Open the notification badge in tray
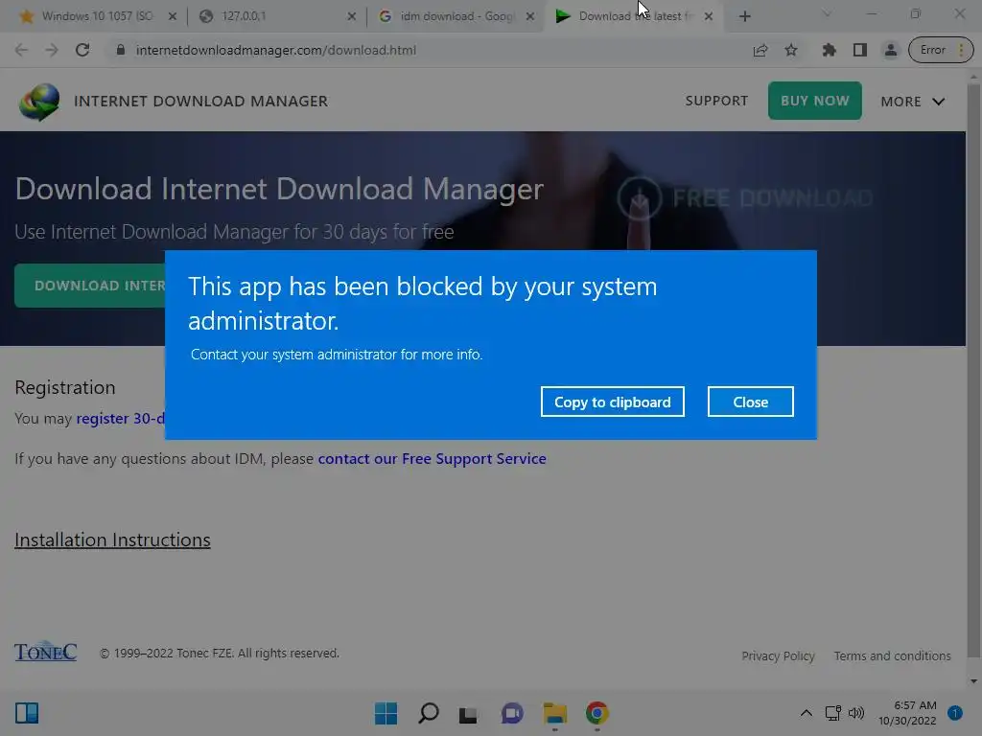Image resolution: width=982 pixels, height=736 pixels. (x=955, y=713)
